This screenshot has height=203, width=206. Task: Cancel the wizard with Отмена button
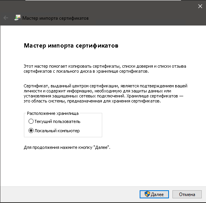pos(187,194)
